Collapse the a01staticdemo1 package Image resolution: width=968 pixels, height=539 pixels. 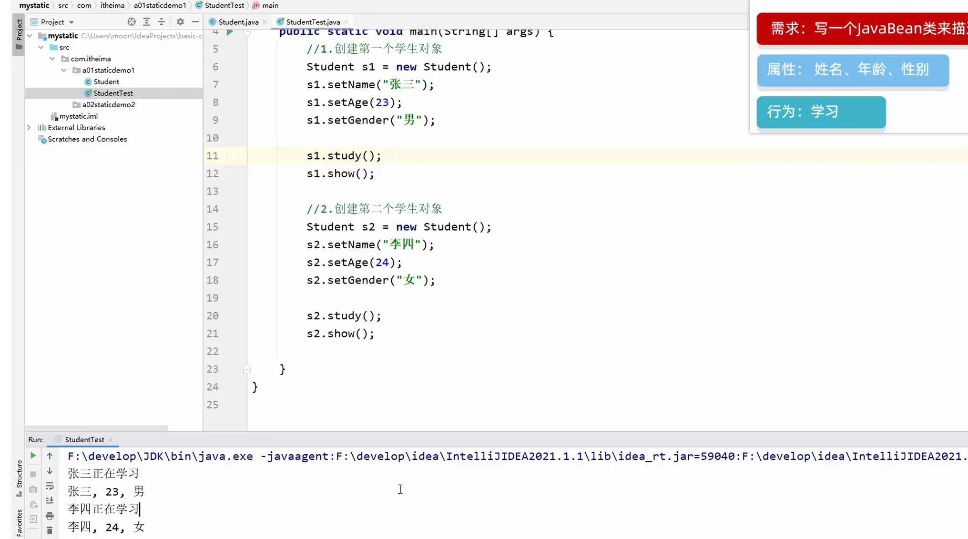coord(64,70)
